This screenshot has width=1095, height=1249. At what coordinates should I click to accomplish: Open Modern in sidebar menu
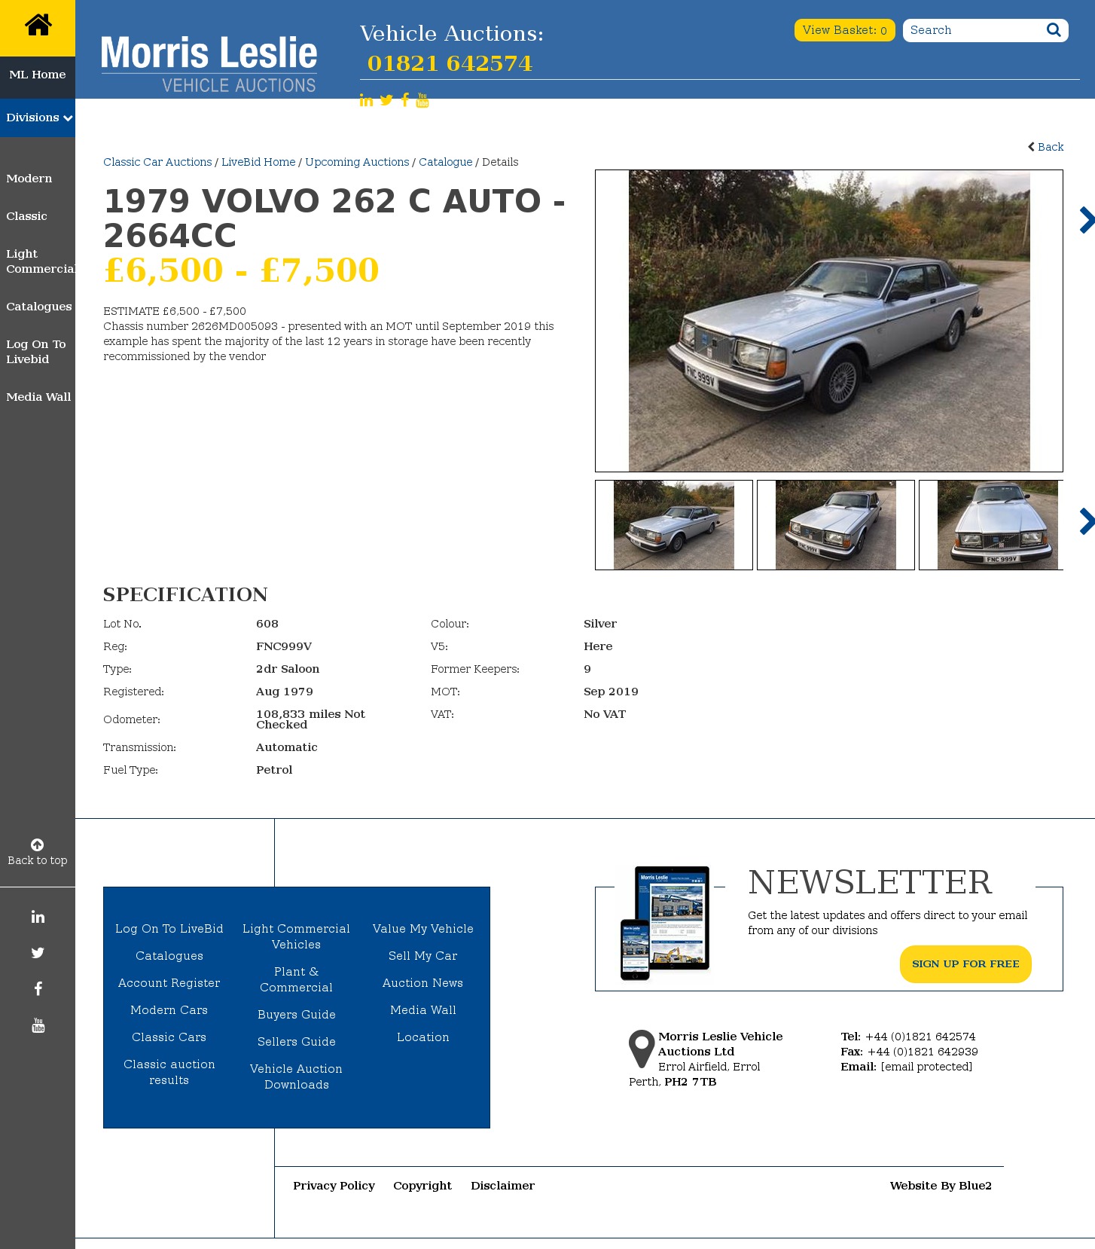coord(29,179)
